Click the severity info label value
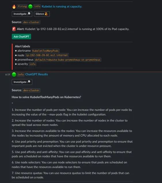This screenshot has height=183, width=162. (33, 64)
